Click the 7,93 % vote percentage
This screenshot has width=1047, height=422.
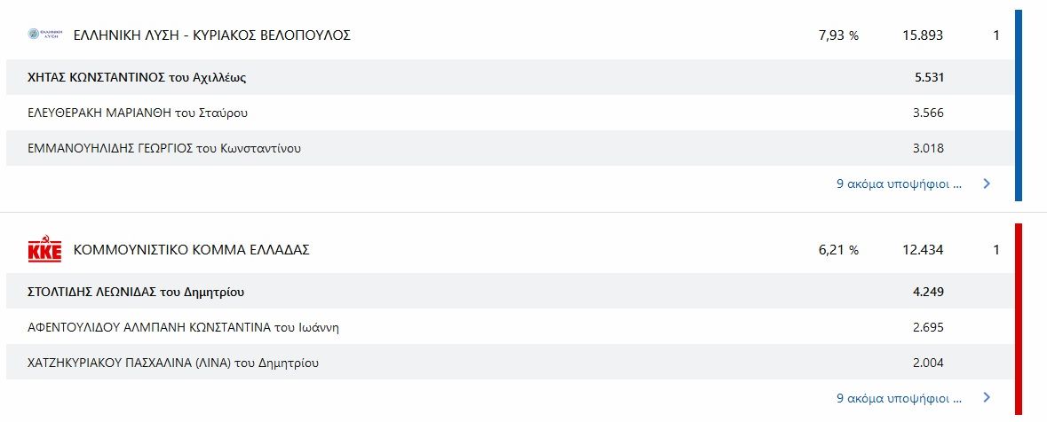point(838,35)
